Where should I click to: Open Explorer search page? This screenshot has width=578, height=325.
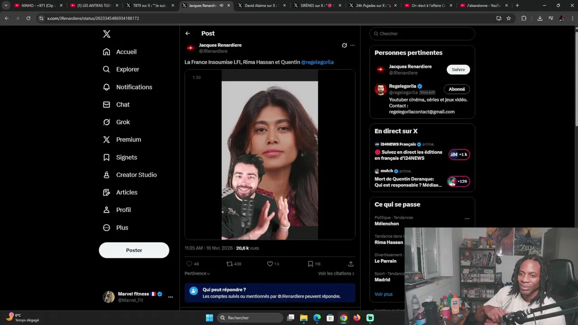[x=121, y=70]
